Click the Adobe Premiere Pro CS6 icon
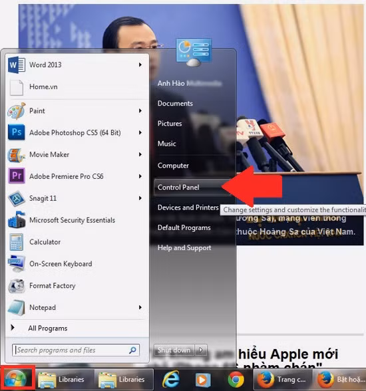 17,176
